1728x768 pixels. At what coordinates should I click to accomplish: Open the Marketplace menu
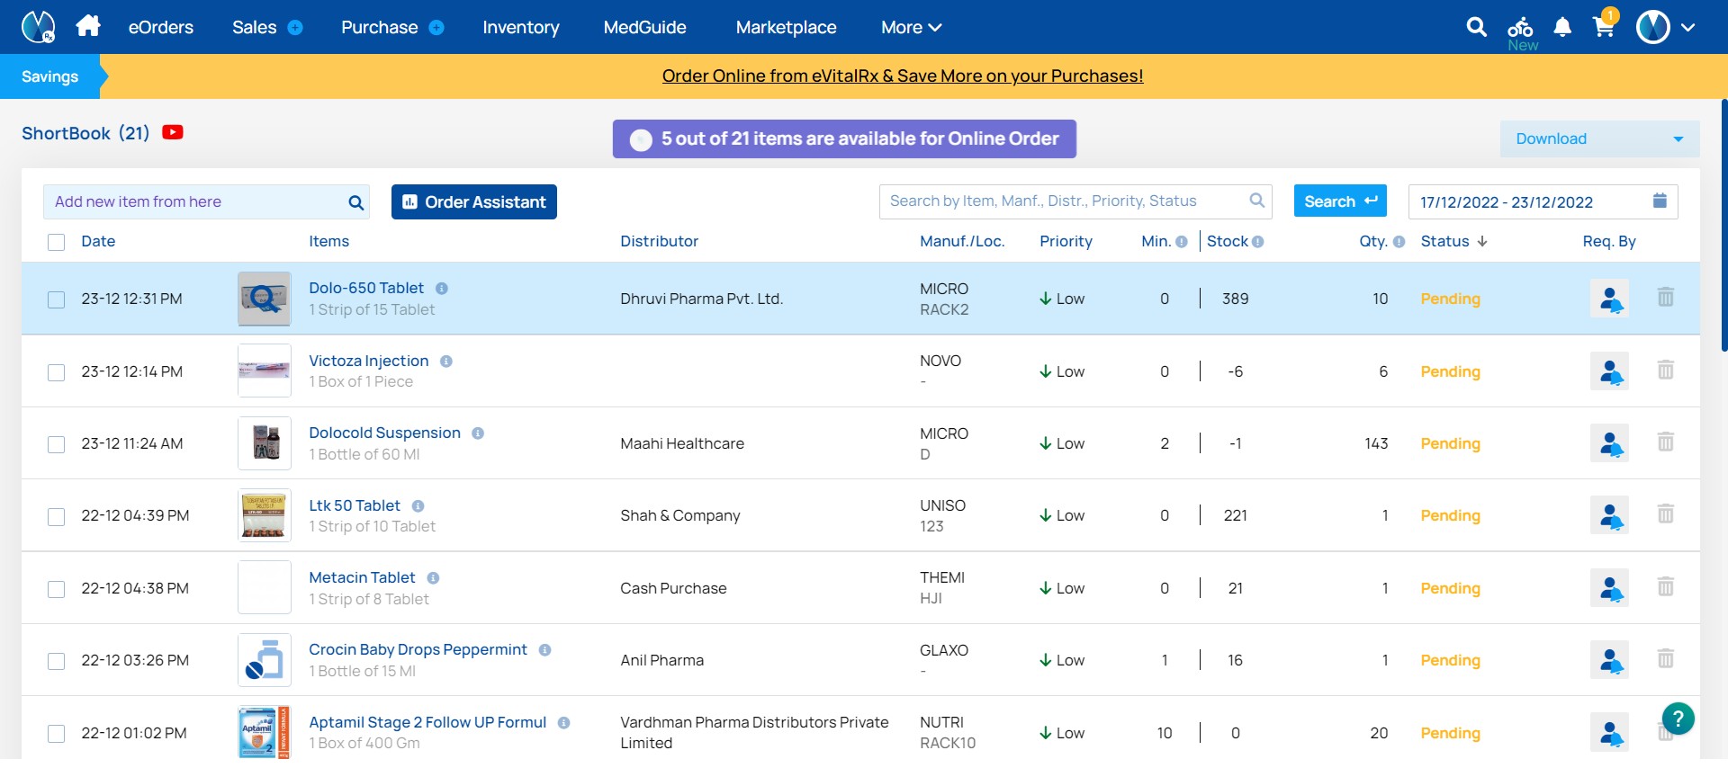coord(786,28)
